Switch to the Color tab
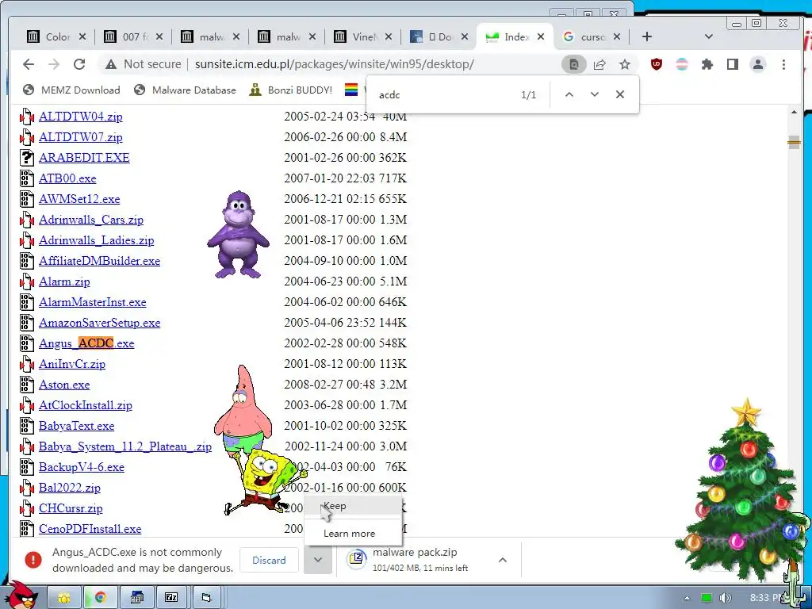The width and height of the screenshot is (812, 609). click(x=57, y=36)
